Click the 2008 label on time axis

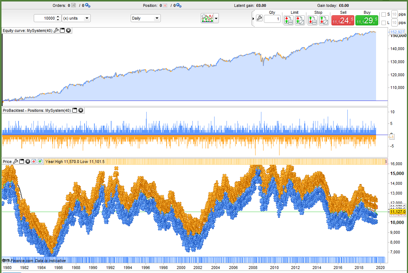pyautogui.click(x=253, y=268)
